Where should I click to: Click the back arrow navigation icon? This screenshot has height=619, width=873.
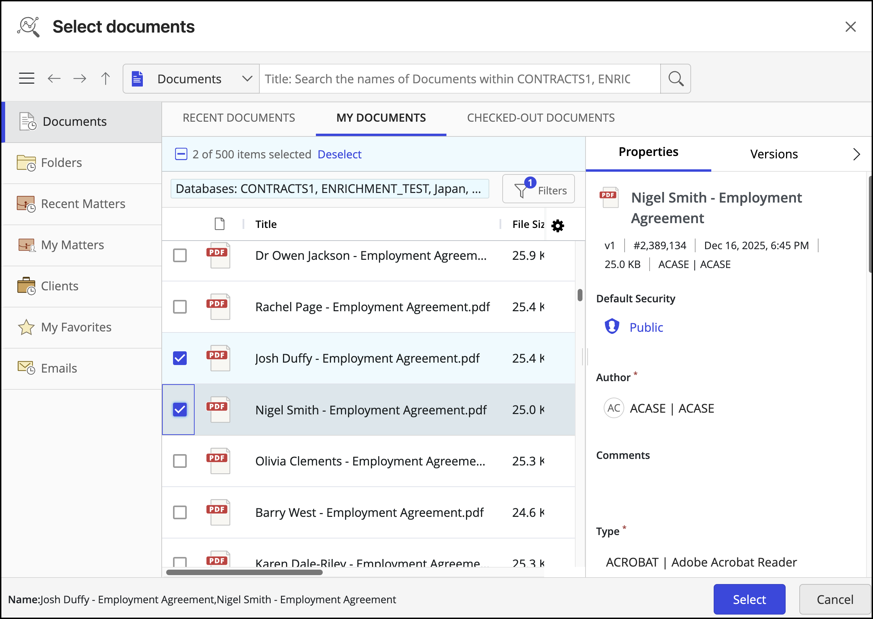pos(54,78)
